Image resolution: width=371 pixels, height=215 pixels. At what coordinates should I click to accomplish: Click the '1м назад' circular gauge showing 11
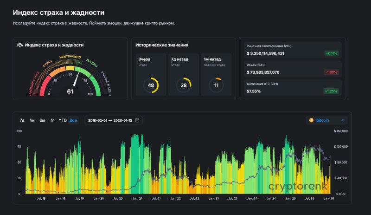coord(216,85)
